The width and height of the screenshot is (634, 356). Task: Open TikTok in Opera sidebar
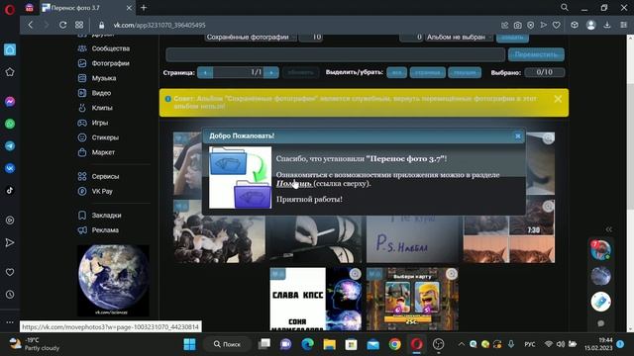(10, 191)
